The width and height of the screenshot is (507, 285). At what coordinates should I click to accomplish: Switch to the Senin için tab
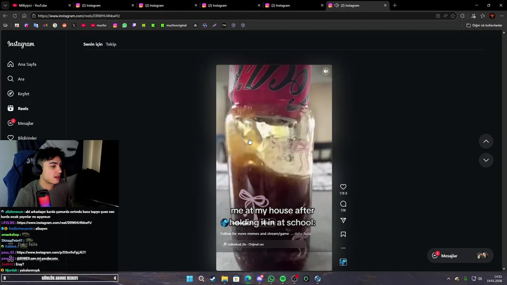(93, 44)
